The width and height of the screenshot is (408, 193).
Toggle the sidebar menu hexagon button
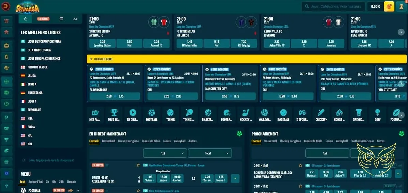tap(6, 6)
